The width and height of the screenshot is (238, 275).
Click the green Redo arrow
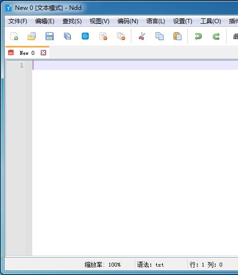(216, 37)
